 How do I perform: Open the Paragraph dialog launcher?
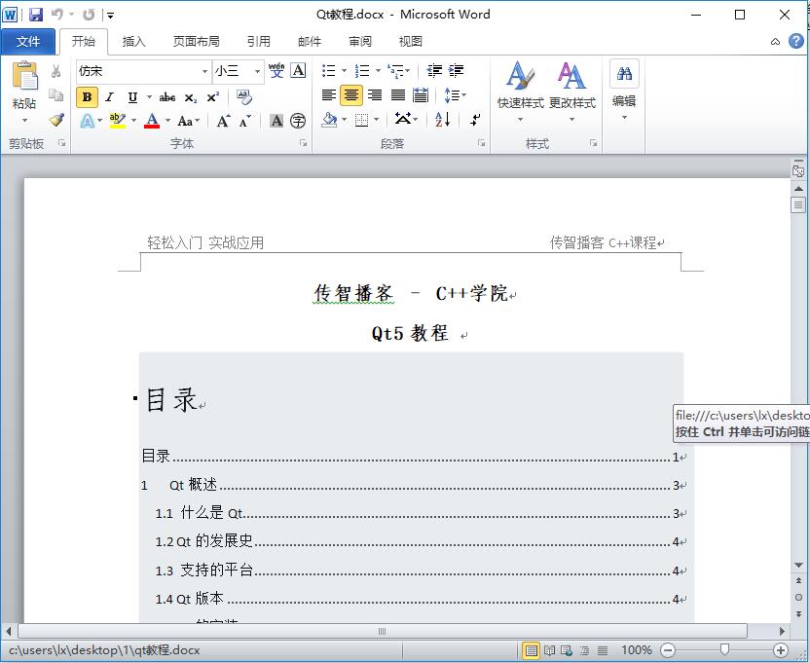pyautogui.click(x=482, y=143)
